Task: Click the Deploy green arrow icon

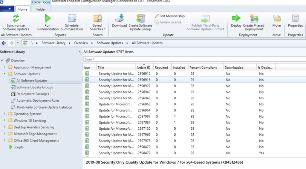Action: point(236,18)
